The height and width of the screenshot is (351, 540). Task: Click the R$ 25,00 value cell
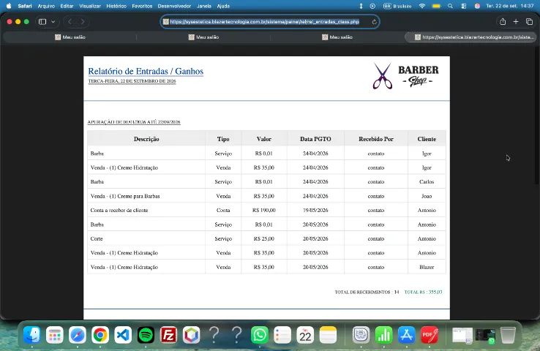click(264, 238)
